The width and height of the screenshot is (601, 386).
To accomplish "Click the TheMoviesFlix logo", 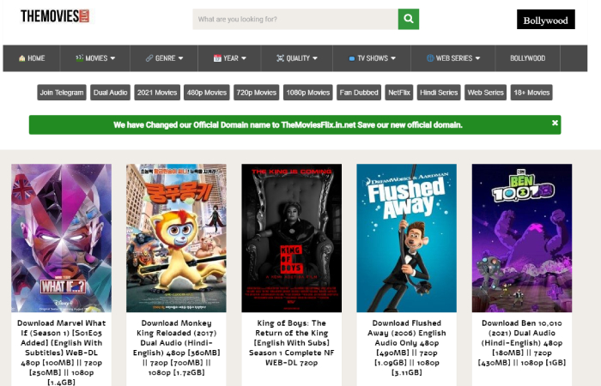I will click(55, 16).
